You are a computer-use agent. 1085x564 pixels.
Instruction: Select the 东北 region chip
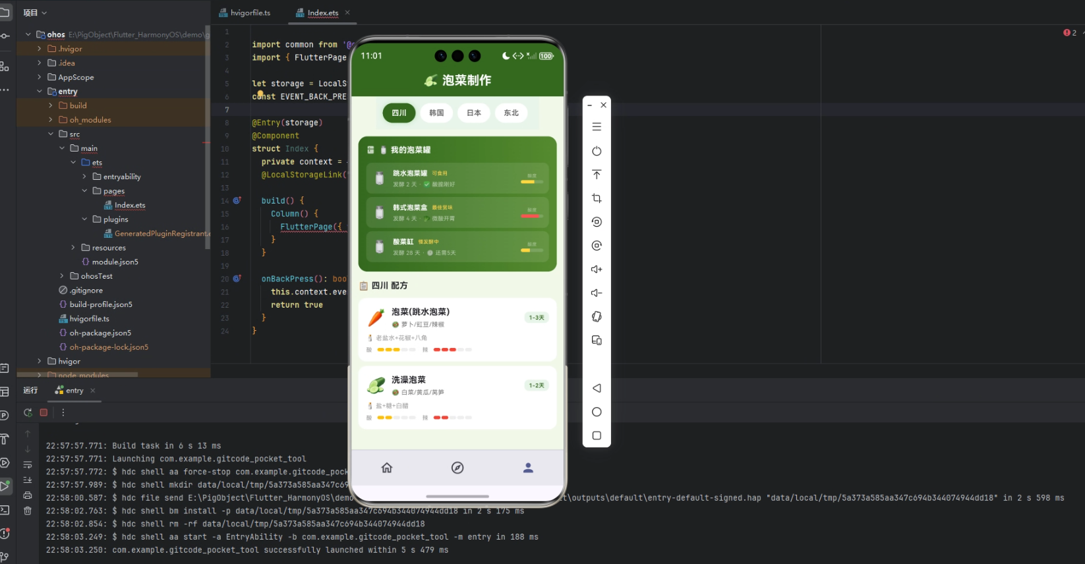[x=511, y=113]
